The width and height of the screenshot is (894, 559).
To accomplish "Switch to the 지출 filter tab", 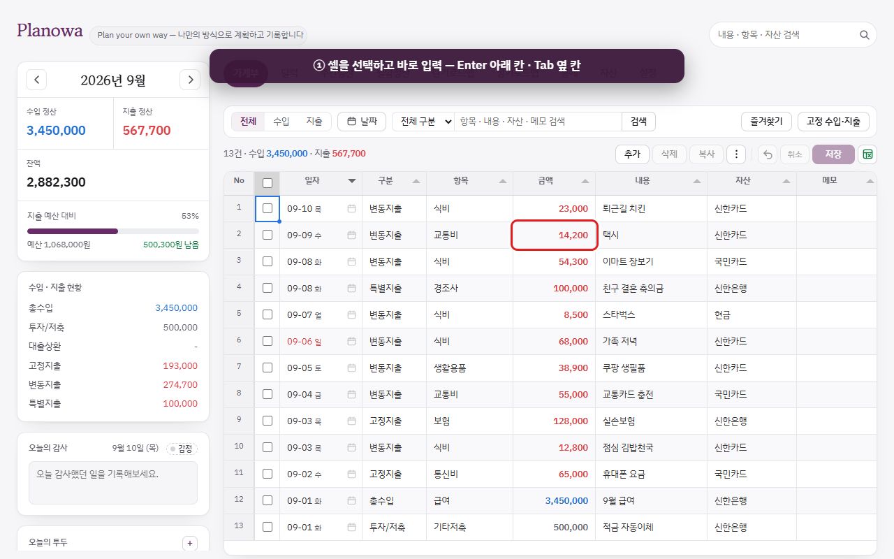I will point(314,122).
